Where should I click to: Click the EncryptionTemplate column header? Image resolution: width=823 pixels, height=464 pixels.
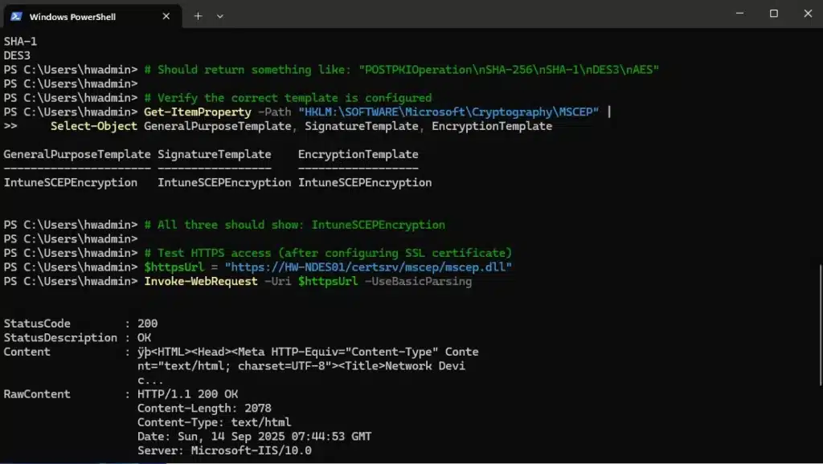click(358, 154)
